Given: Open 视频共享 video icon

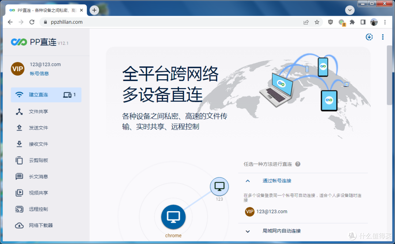Looking at the screenshot, I should (x=19, y=193).
